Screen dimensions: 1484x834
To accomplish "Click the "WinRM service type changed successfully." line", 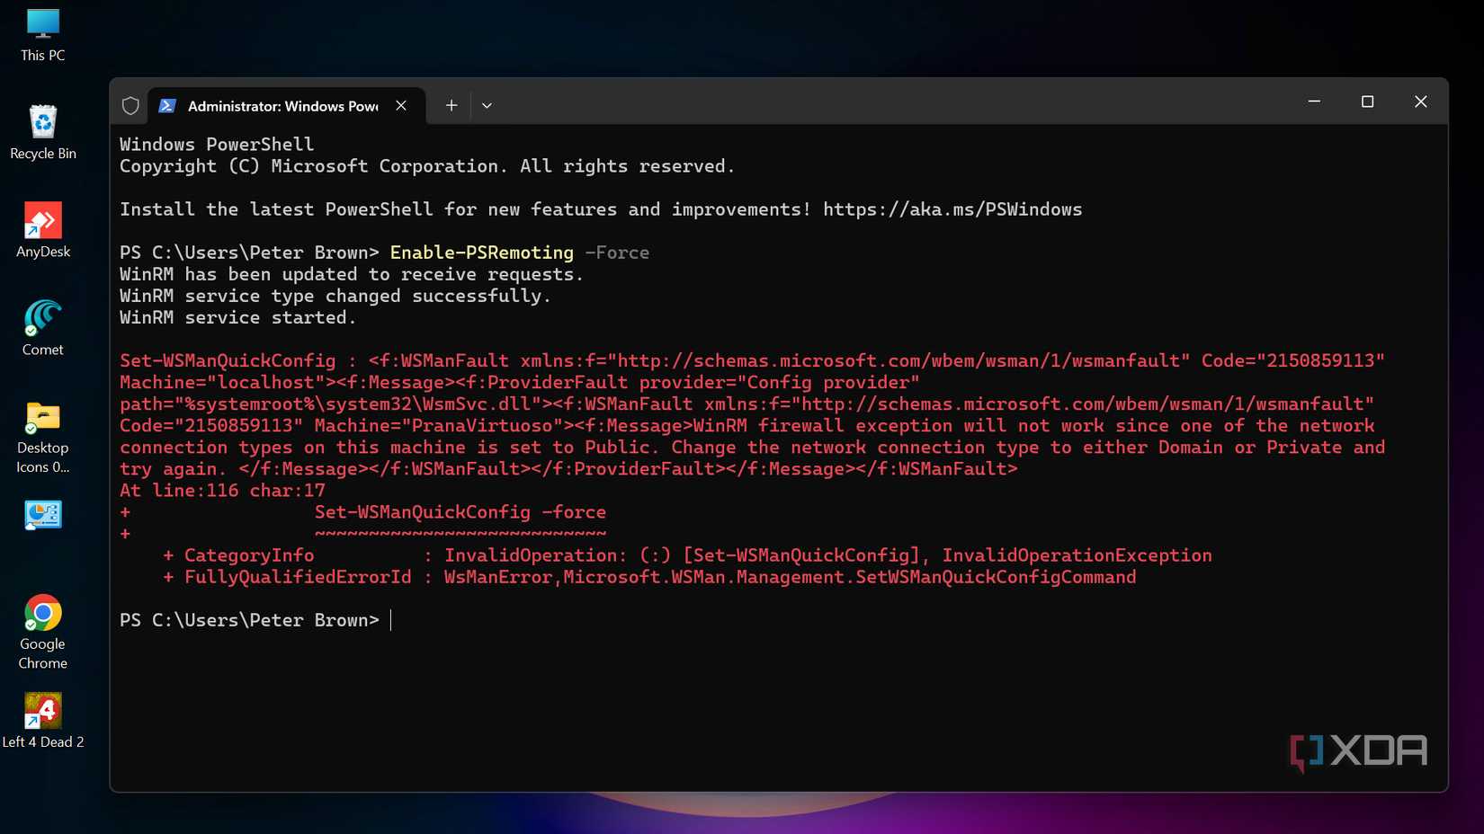I will pyautogui.click(x=335, y=296).
